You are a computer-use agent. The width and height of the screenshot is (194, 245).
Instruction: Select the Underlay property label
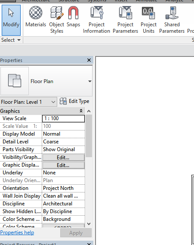[13, 173]
